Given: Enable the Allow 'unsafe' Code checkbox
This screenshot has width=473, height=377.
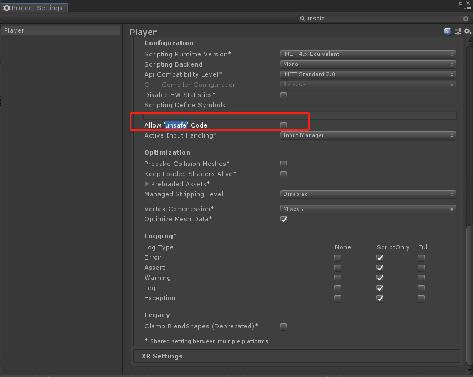Looking at the screenshot, I should click(284, 125).
